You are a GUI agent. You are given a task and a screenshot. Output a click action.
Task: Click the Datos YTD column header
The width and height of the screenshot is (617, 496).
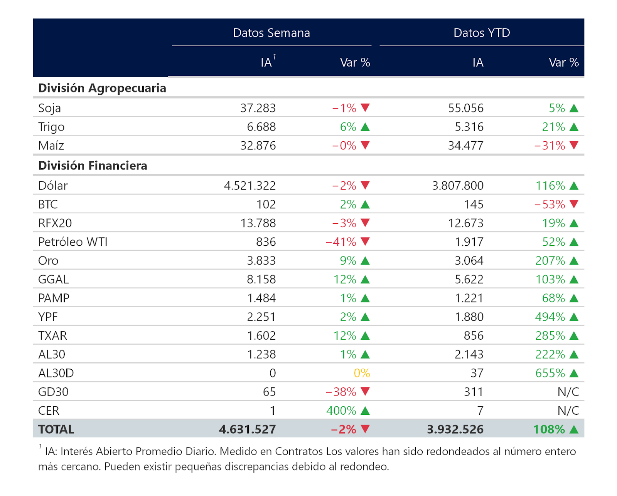[x=482, y=33]
